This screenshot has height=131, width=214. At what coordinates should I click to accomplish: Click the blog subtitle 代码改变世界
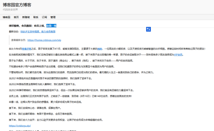click(x=10, y=10)
